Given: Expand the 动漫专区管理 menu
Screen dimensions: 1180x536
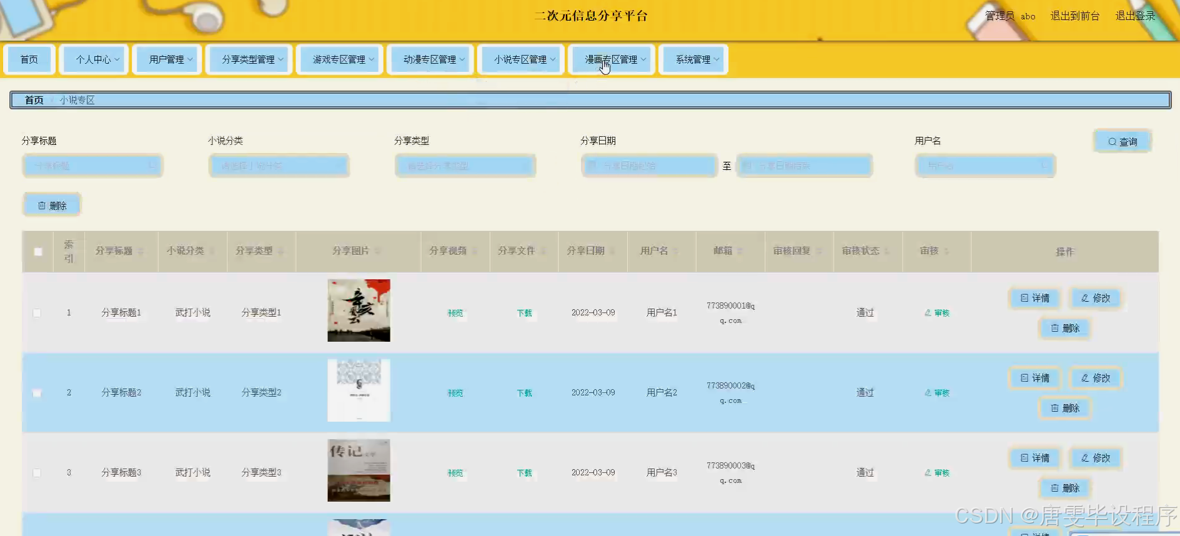Looking at the screenshot, I should coord(430,59).
